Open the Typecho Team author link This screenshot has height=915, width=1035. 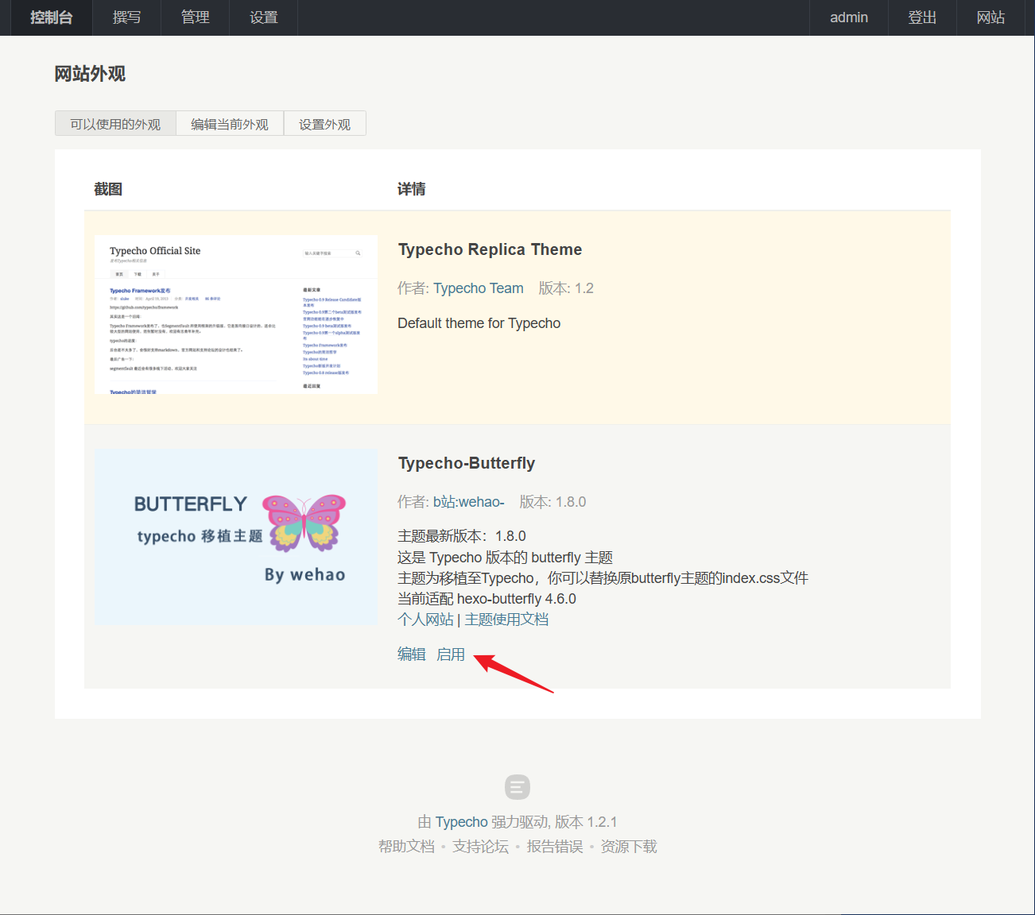(478, 288)
